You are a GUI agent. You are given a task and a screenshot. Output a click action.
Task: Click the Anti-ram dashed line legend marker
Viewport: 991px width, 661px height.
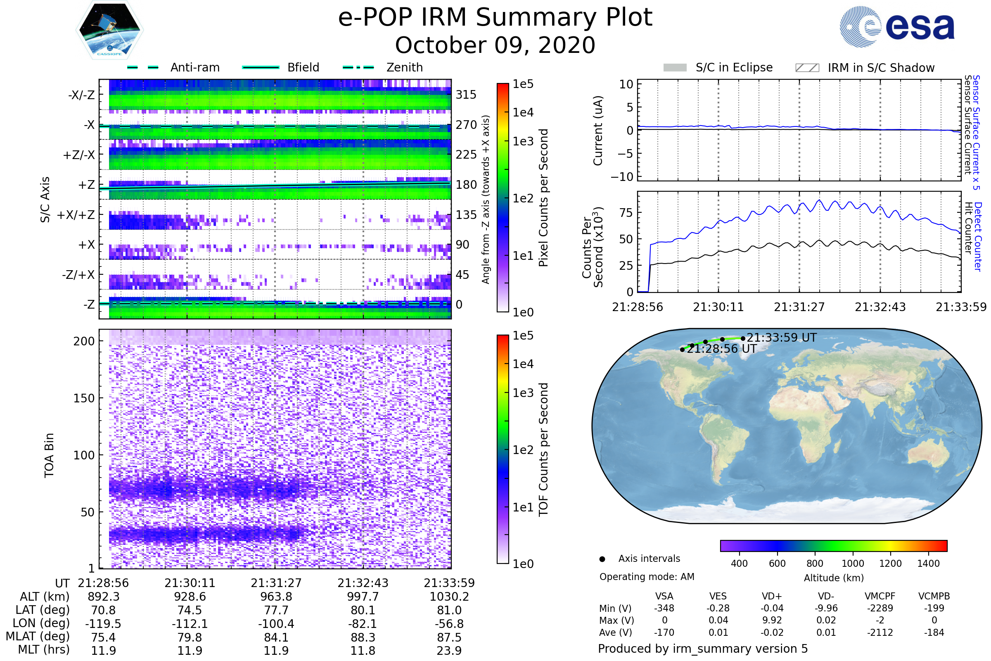[143, 67]
